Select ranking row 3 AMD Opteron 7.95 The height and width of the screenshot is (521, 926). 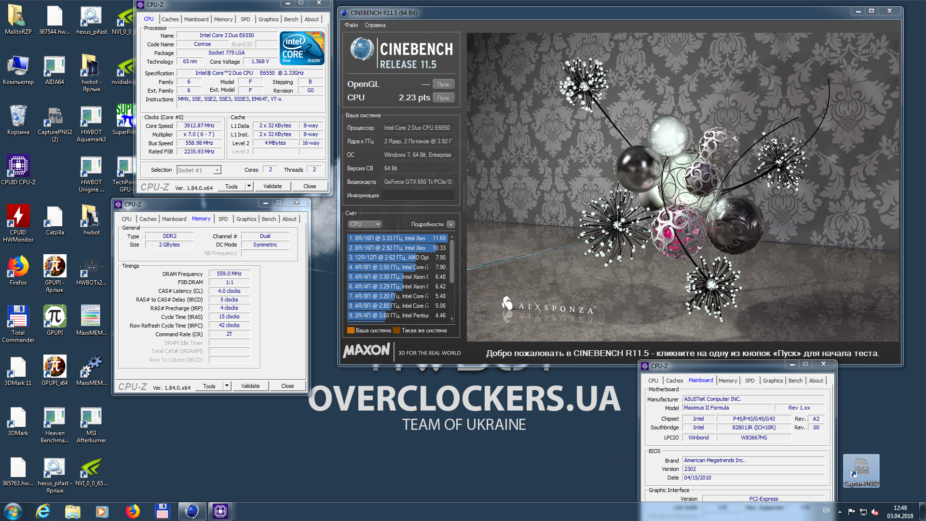[x=397, y=258]
